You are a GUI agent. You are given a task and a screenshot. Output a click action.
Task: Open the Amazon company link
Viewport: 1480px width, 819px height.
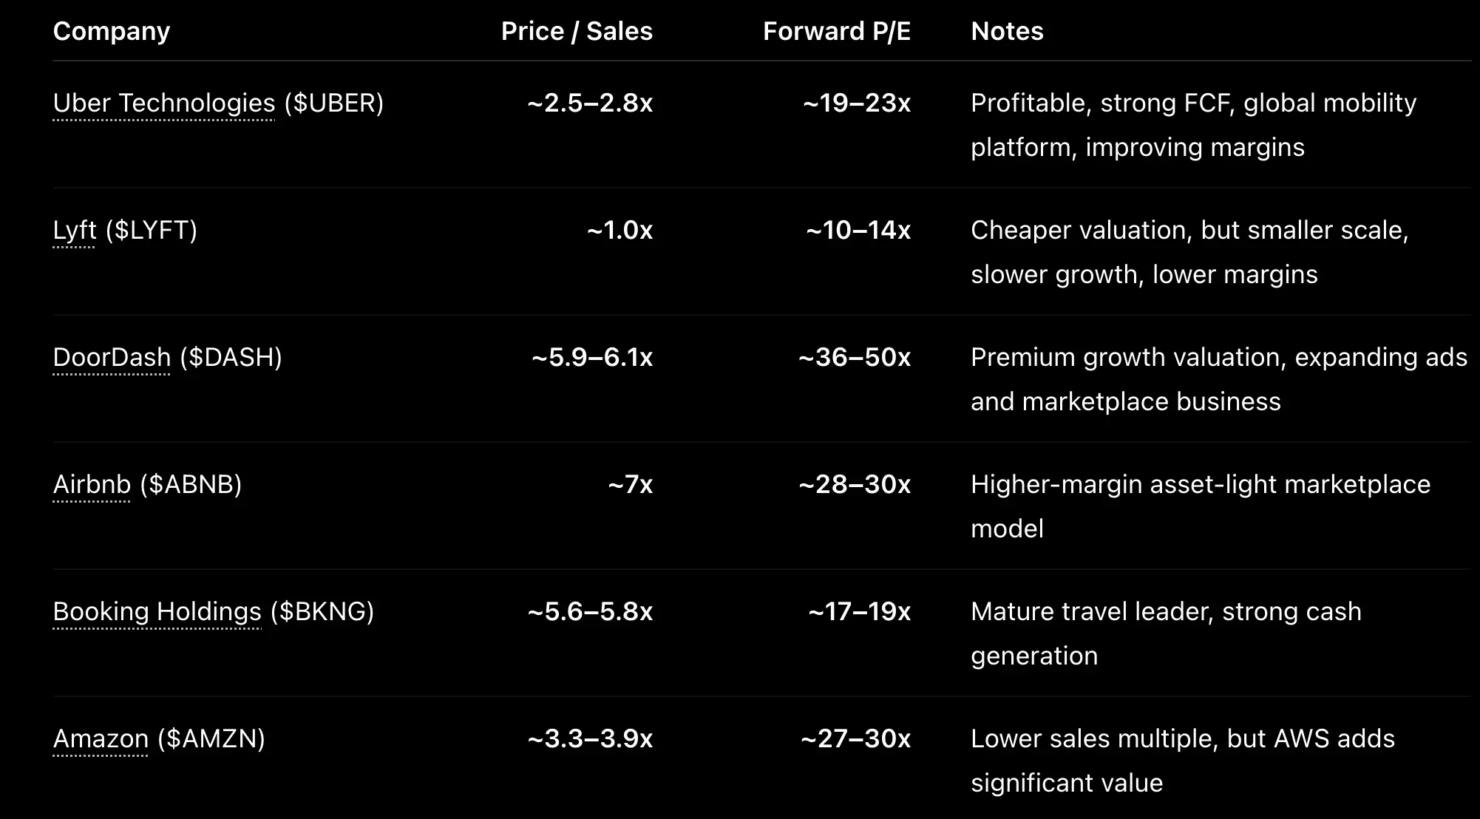[101, 739]
